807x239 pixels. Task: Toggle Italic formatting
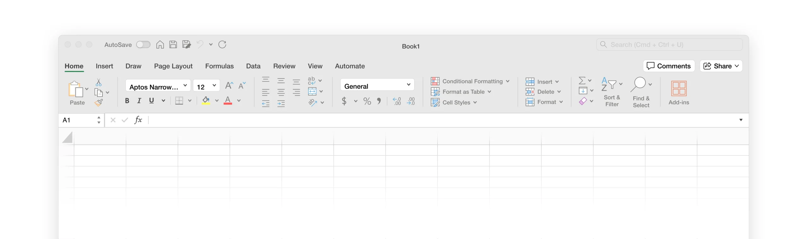click(139, 101)
